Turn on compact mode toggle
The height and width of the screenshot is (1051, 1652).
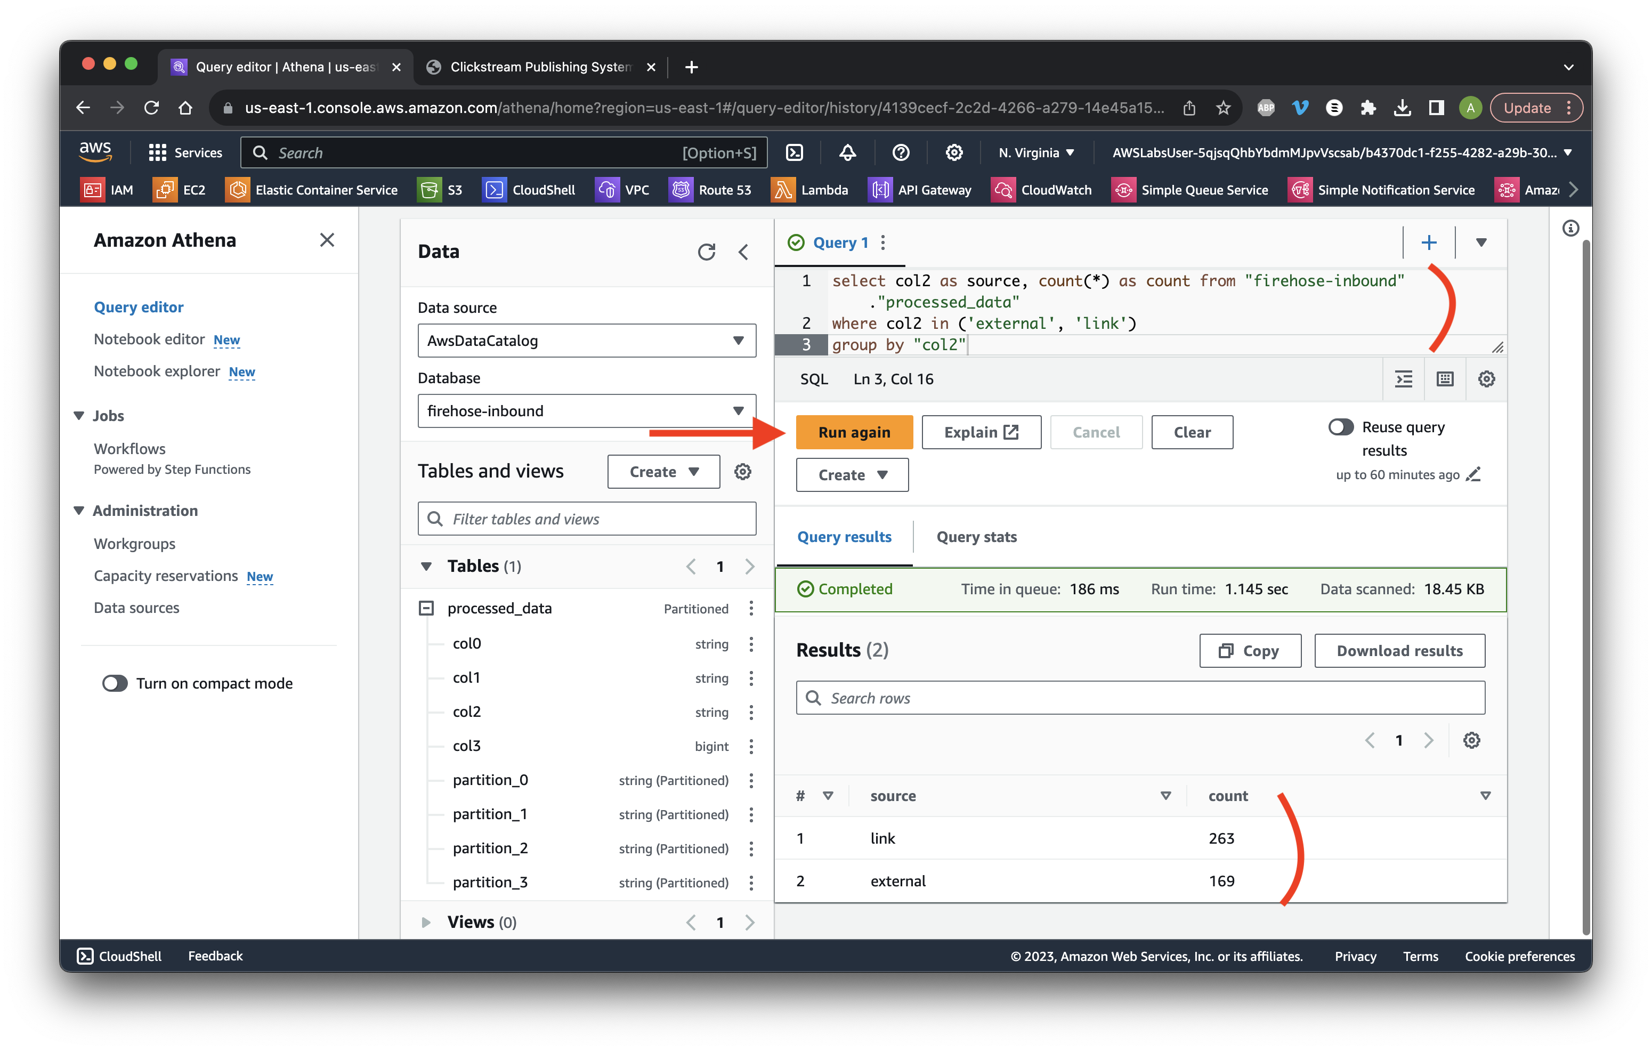(115, 683)
